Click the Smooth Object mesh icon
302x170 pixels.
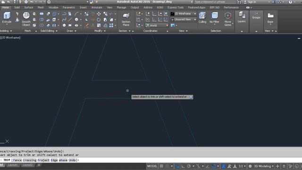(x=26, y=16)
